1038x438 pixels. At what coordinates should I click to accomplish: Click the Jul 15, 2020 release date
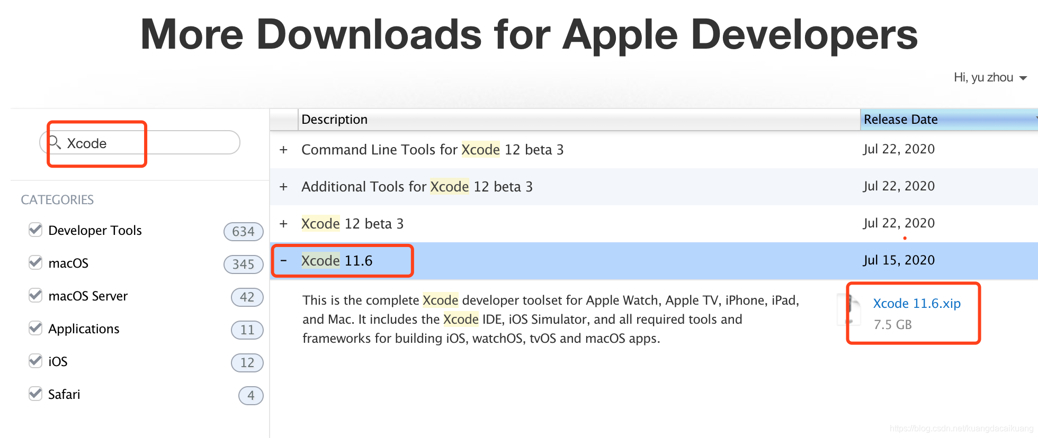pos(899,260)
